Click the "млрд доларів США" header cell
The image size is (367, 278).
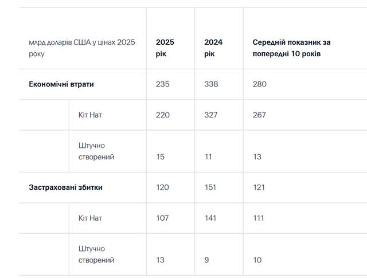point(82,48)
